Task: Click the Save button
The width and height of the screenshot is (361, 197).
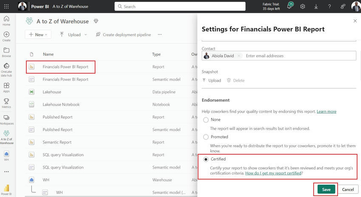Action: (326, 189)
